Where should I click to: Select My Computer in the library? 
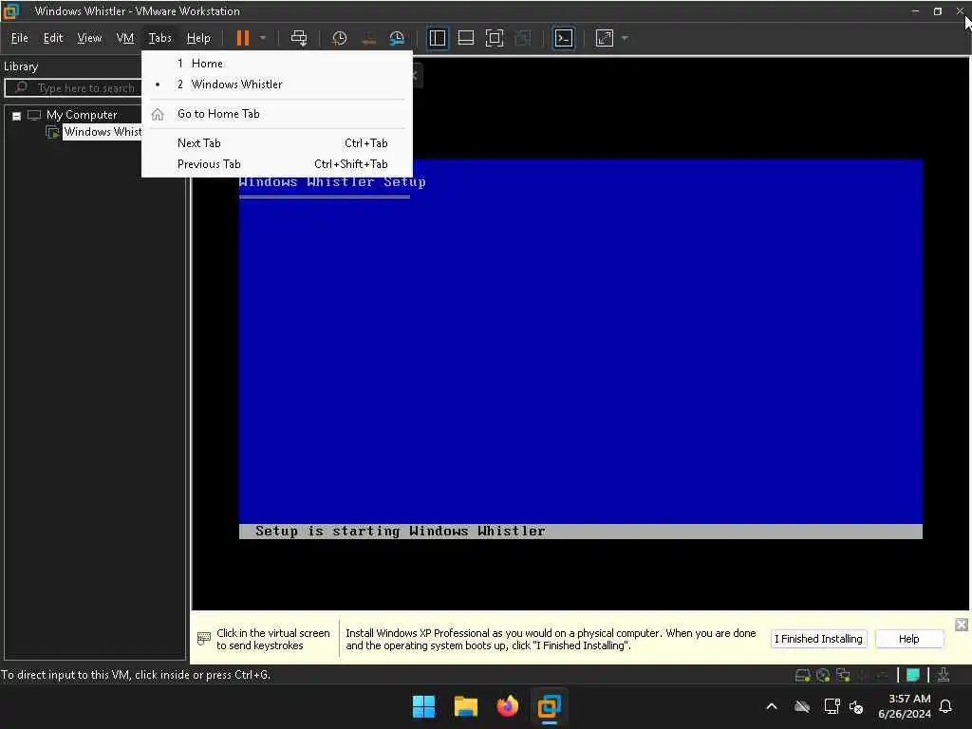coord(82,115)
